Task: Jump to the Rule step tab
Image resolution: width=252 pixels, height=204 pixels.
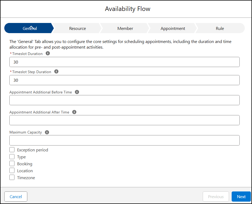Action: 220,28
